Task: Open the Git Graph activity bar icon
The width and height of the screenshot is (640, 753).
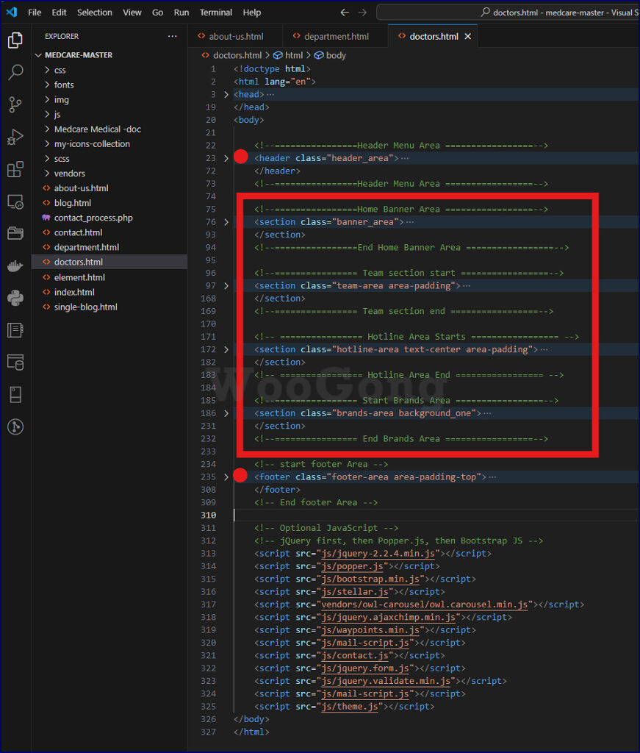Action: coord(15,427)
